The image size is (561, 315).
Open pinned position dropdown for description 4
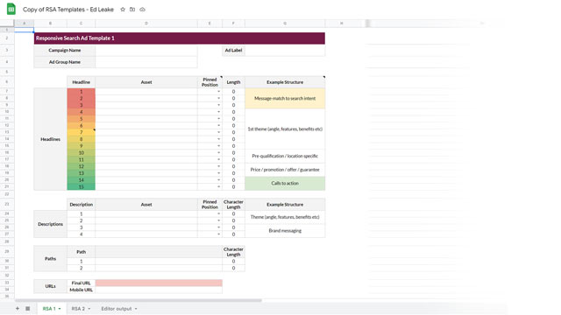218,234
